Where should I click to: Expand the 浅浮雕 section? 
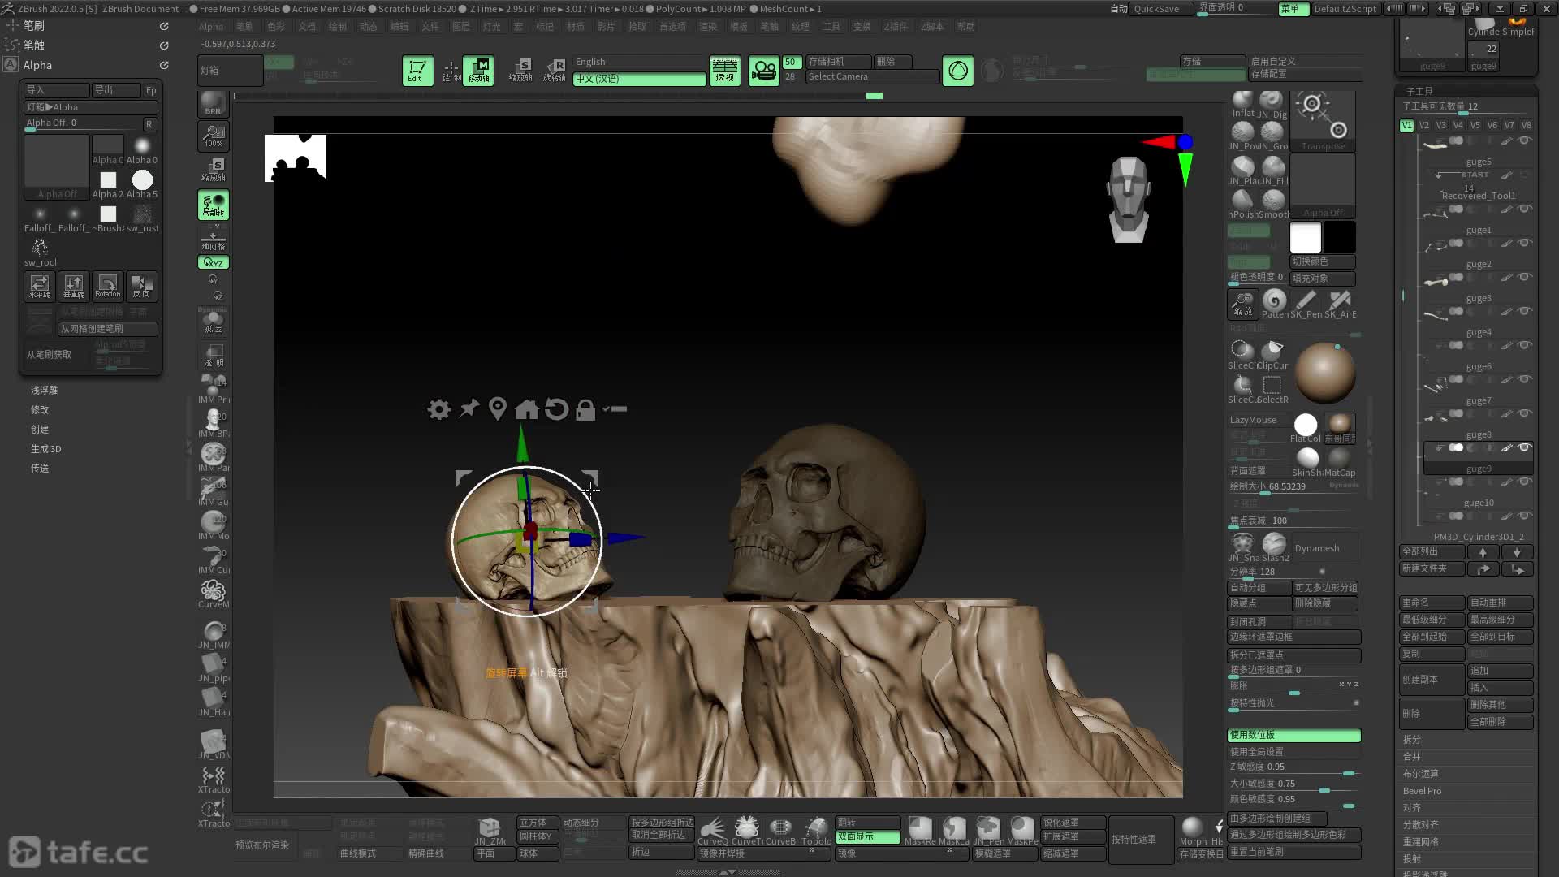pyautogui.click(x=44, y=391)
